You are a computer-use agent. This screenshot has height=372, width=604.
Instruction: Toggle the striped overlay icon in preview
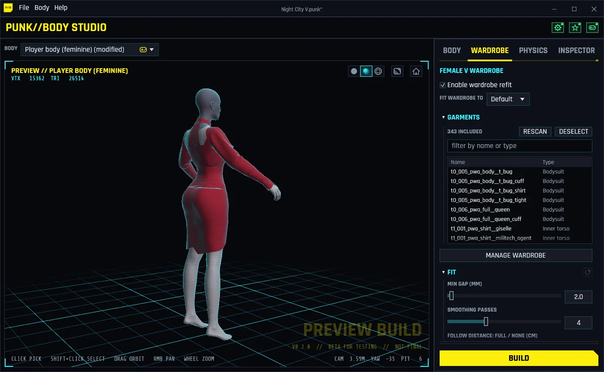pyautogui.click(x=397, y=71)
